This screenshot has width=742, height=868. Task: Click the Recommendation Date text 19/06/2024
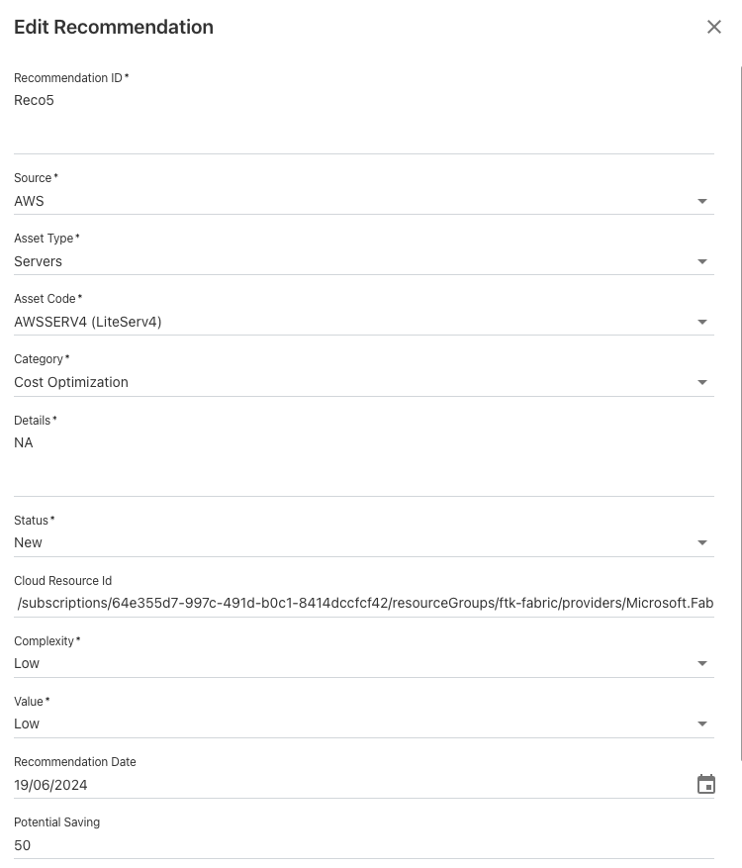(x=51, y=786)
